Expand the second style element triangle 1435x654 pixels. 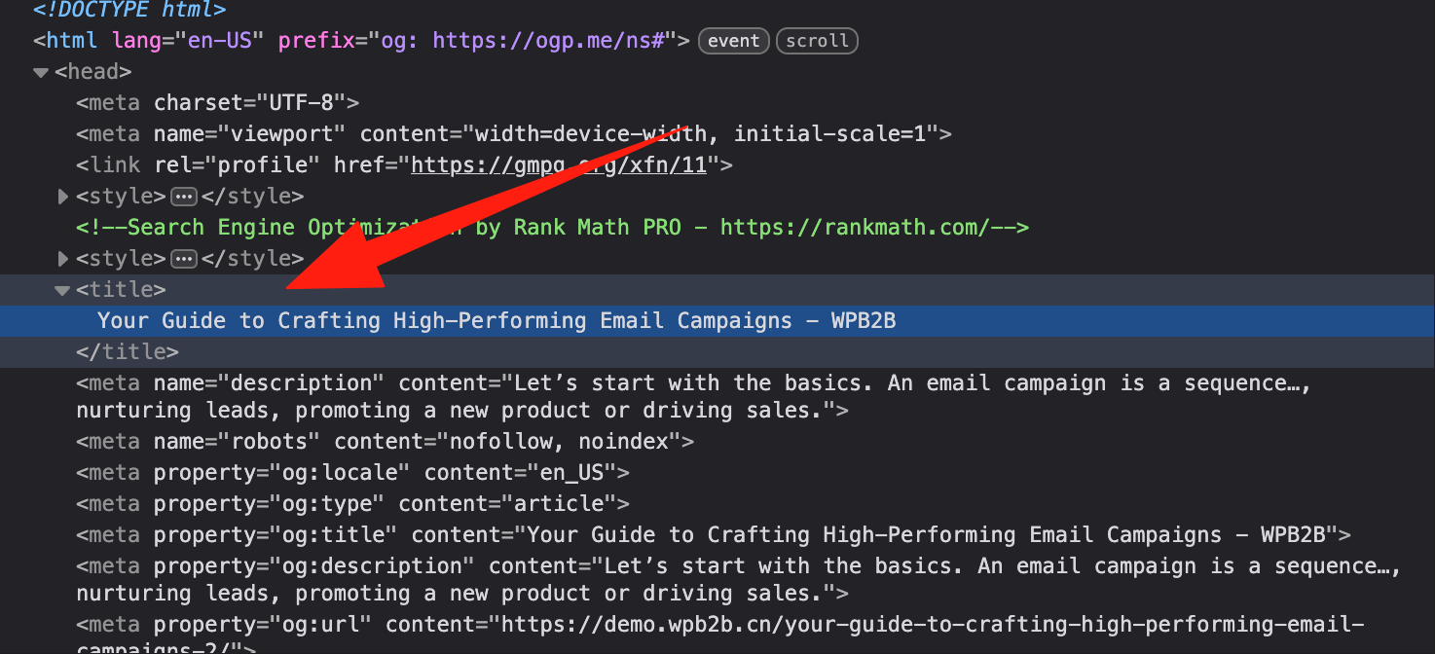[x=63, y=259]
